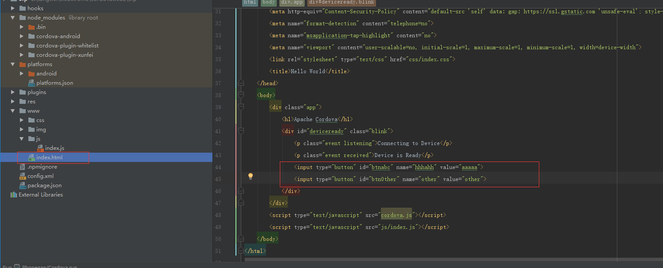Click the package.json file icon
The image size is (663, 268).
[x=23, y=185]
